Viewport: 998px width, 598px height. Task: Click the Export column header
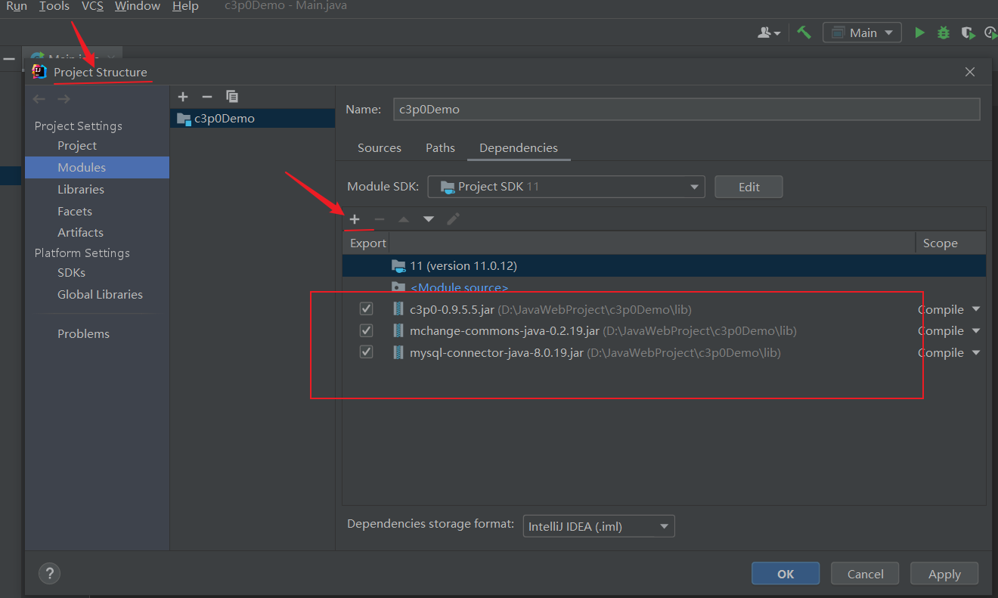click(367, 243)
